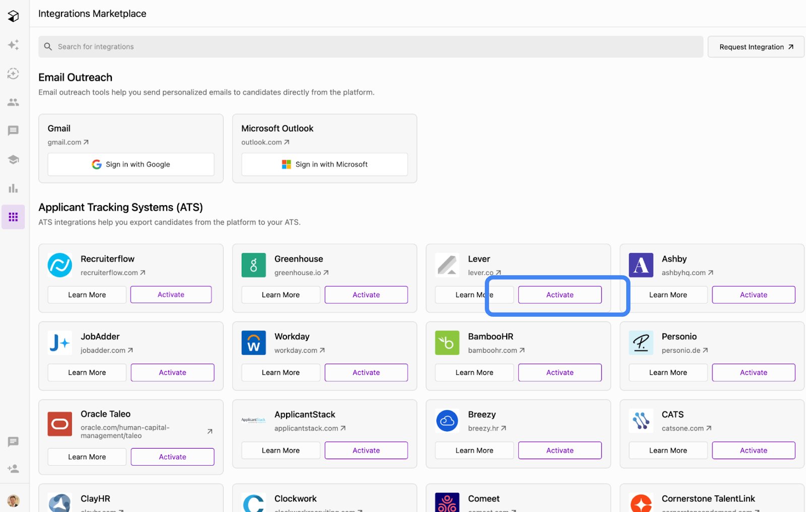Click Learn More on the Recruiterflow card
Screen dimensions: 806x512
point(87,295)
